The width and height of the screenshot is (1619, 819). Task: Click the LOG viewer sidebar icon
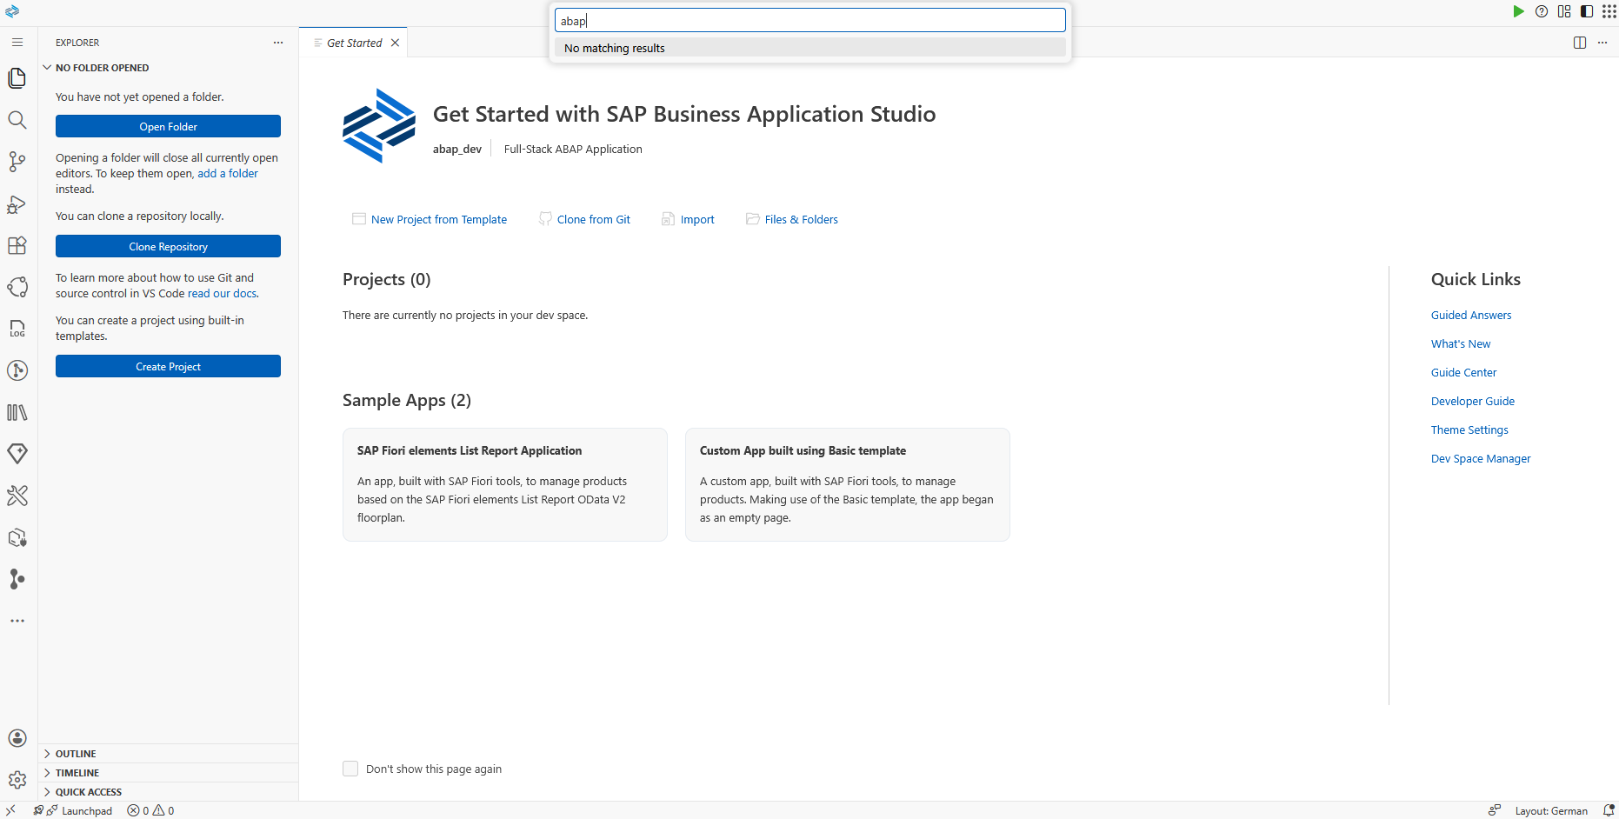point(17,329)
